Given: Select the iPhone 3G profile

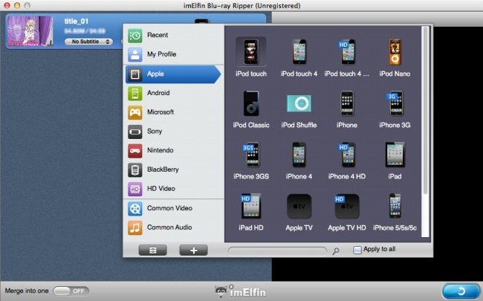Looking at the screenshot, I should pyautogui.click(x=395, y=109).
